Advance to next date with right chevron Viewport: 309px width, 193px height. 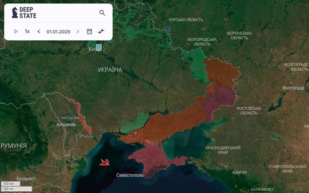[78, 32]
